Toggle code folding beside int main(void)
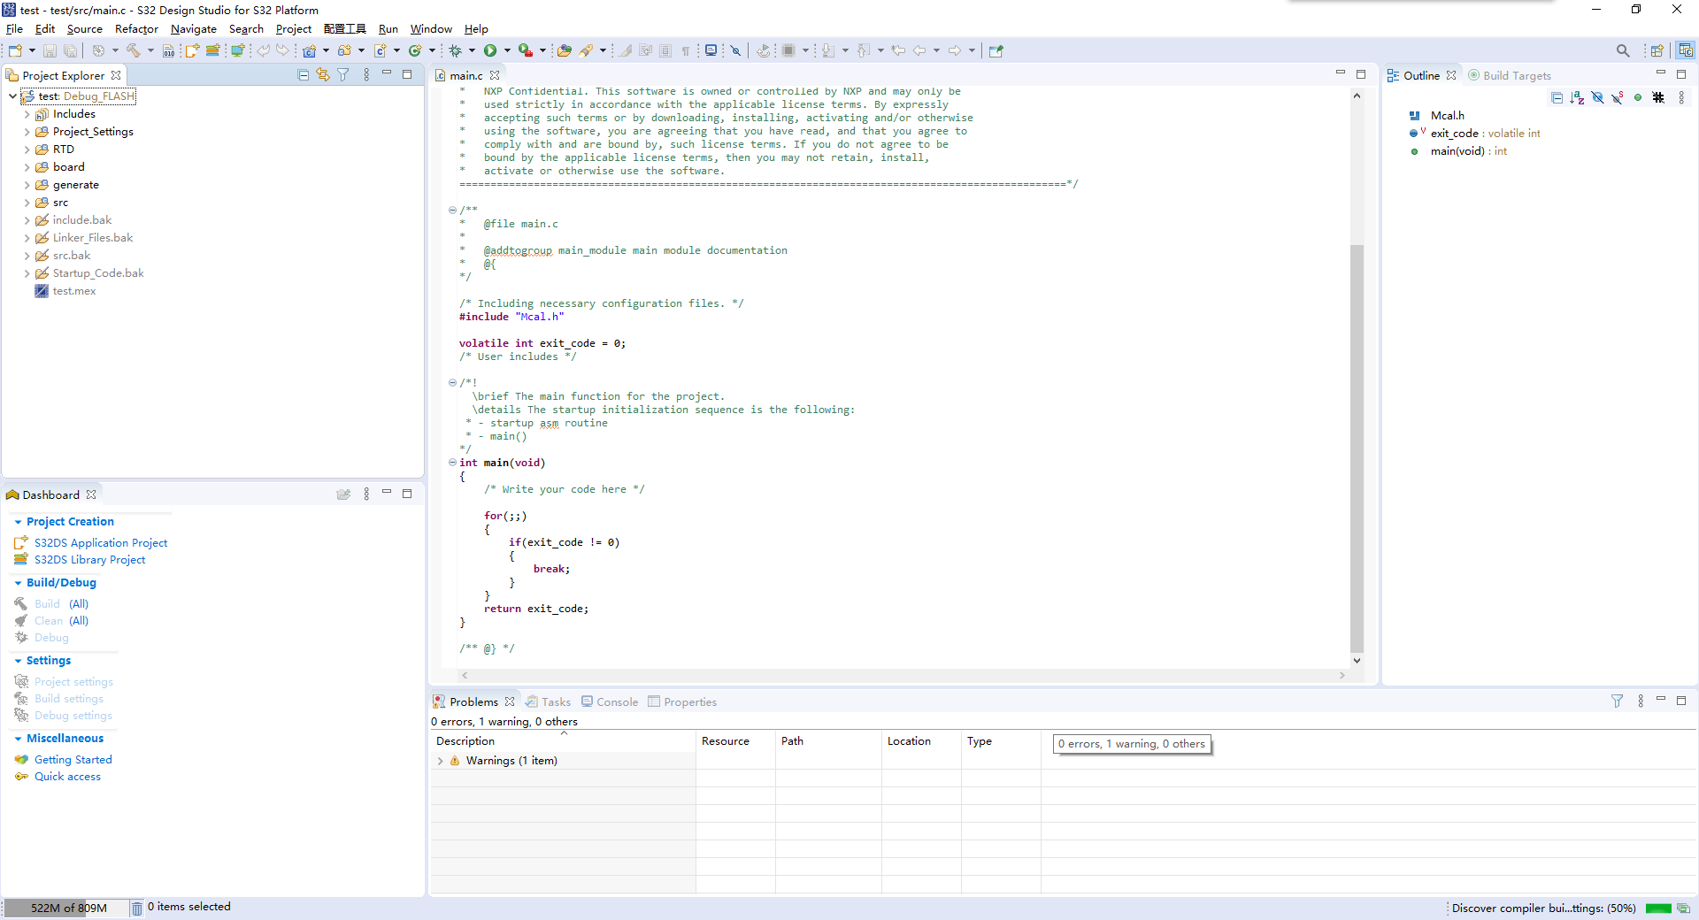Image resolution: width=1699 pixels, height=920 pixels. point(452,463)
